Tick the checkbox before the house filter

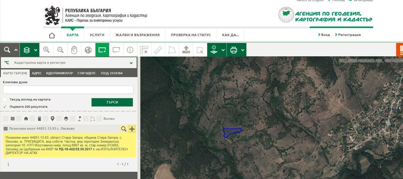pyautogui.click(x=19, y=119)
